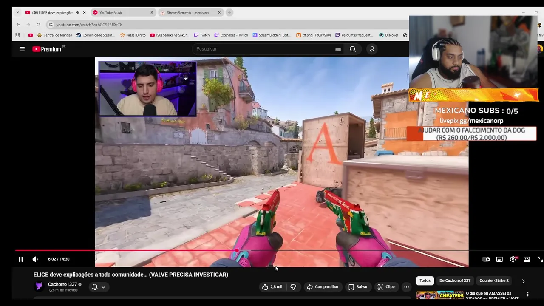The width and height of the screenshot is (544, 306).
Task: Open the browser tab search dropdown
Action: pos(17,13)
